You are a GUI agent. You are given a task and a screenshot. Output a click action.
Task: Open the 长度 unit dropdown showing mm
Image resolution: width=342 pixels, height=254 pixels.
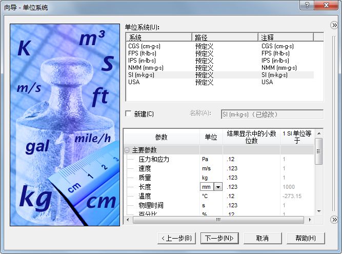click(218, 187)
